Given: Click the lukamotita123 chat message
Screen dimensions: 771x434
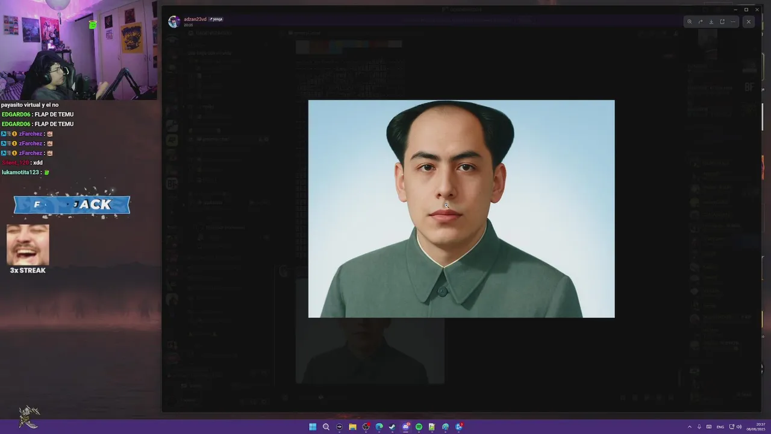Looking at the screenshot, I should click(26, 172).
